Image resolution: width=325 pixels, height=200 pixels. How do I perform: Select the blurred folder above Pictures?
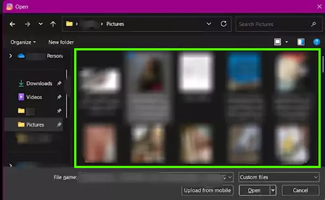(26, 111)
